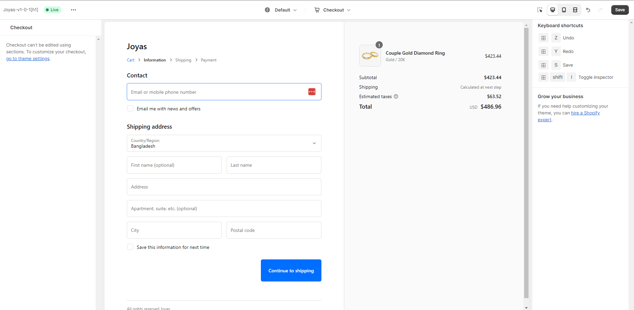Click the left sidebar scroll up arrow

(x=98, y=39)
